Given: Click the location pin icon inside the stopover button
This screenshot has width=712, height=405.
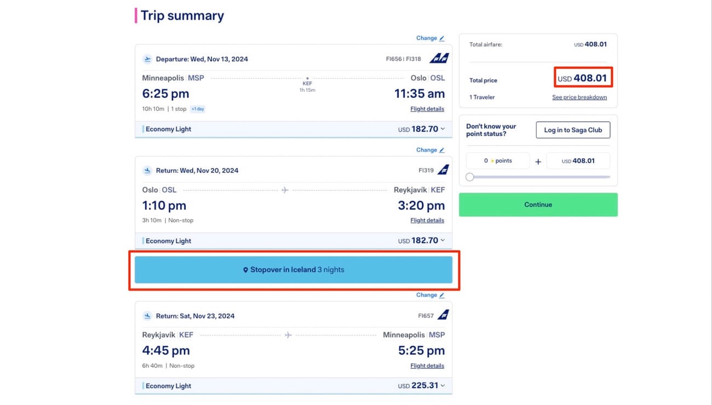Looking at the screenshot, I should coord(245,269).
